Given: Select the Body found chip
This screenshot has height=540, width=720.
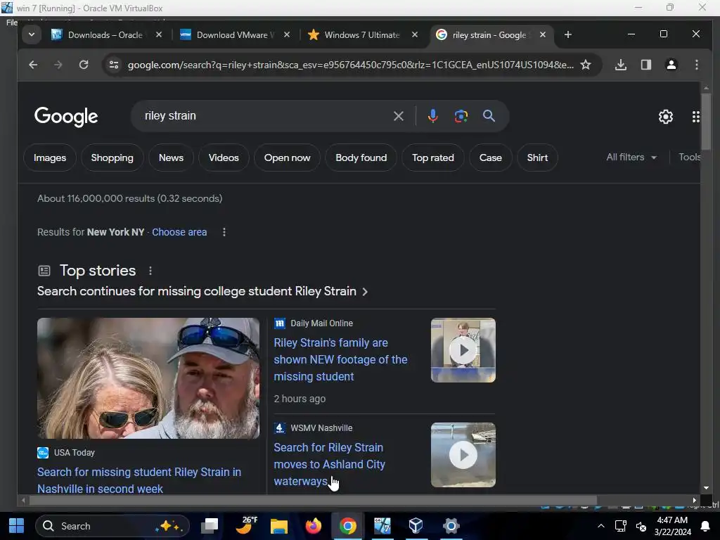Looking at the screenshot, I should tap(361, 157).
